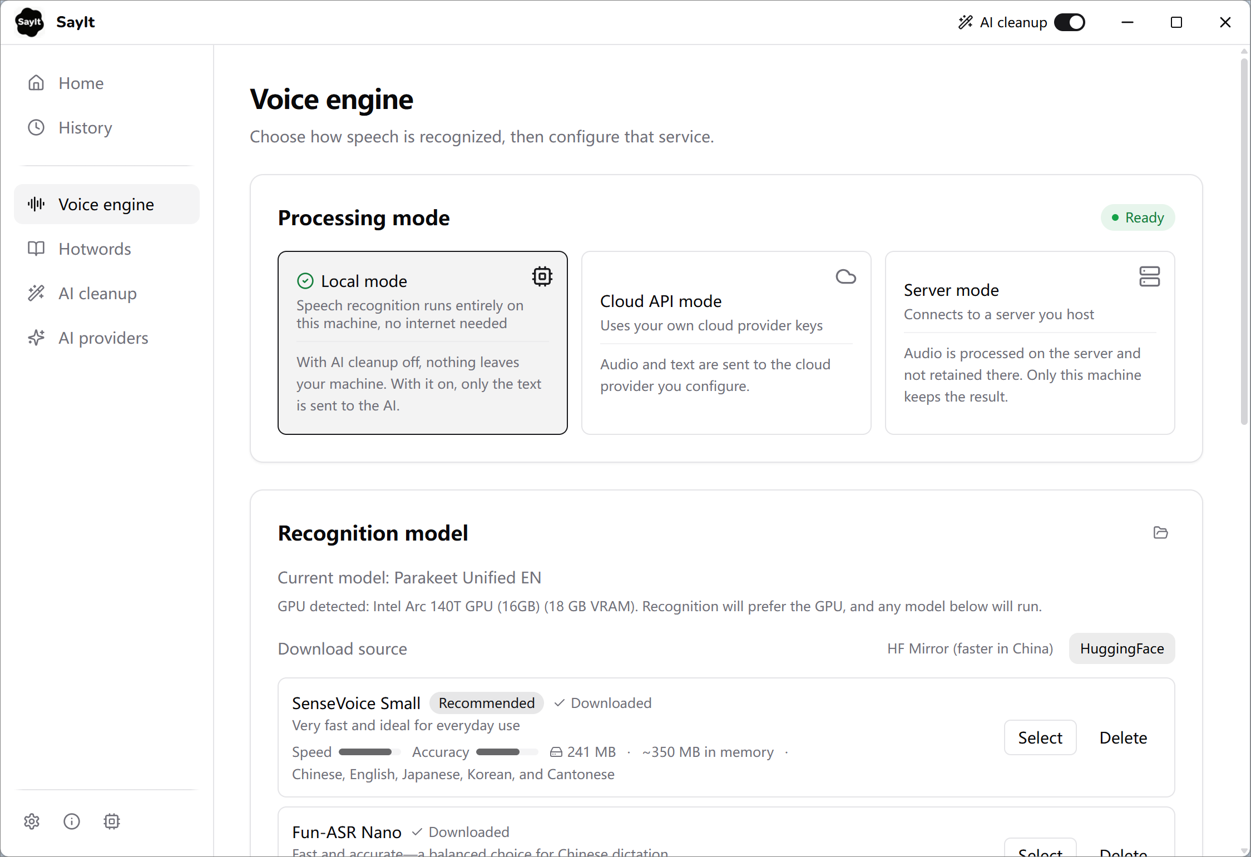Screen dimensions: 1251x857
Task: Click the Ready status badge
Action: coord(1138,217)
